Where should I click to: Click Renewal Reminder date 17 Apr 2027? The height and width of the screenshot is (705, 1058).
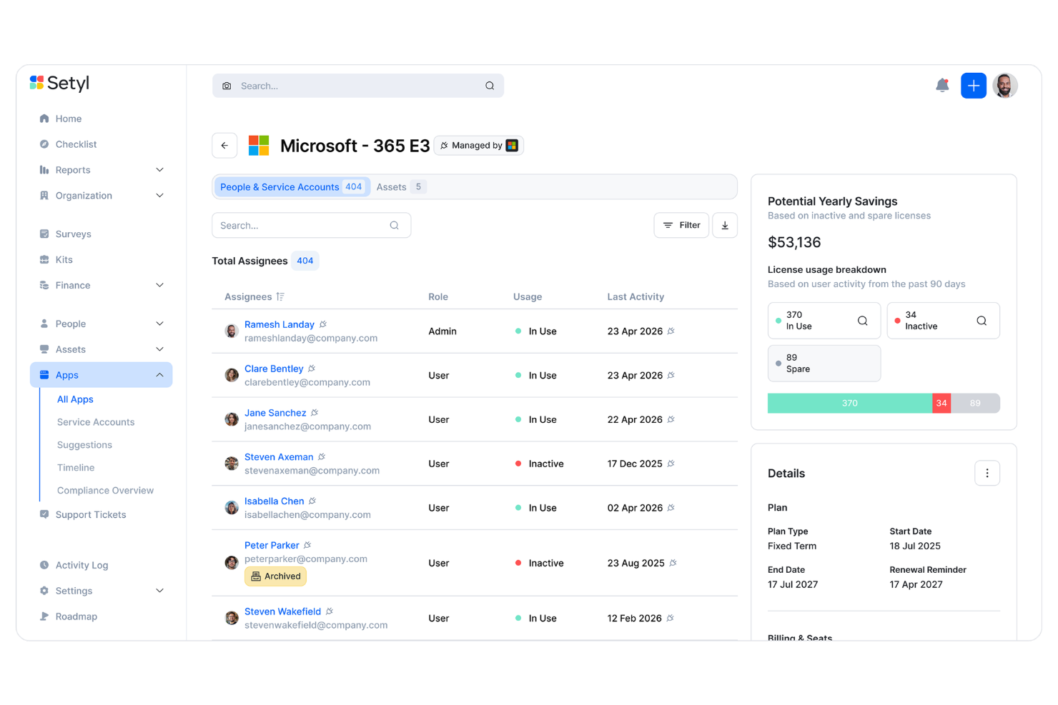(916, 584)
